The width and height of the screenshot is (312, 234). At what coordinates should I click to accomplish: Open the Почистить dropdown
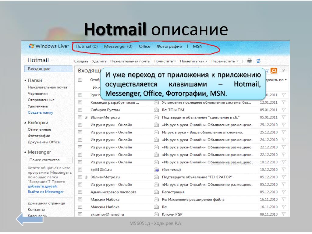tap(165, 61)
